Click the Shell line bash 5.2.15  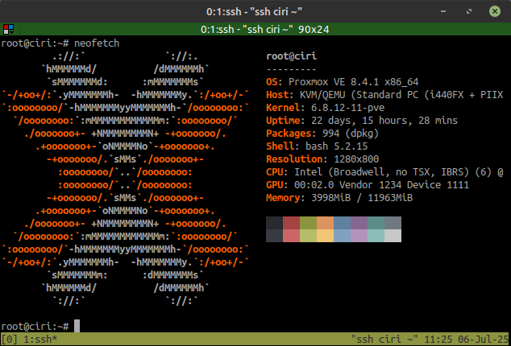[317, 146]
